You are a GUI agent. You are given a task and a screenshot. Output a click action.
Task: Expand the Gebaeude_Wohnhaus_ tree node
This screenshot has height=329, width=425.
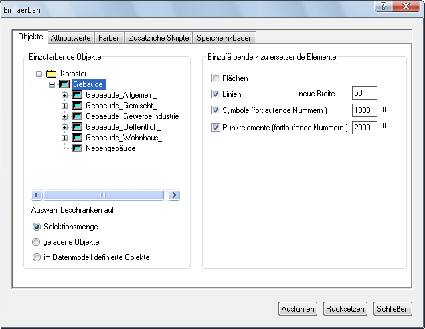pos(65,138)
